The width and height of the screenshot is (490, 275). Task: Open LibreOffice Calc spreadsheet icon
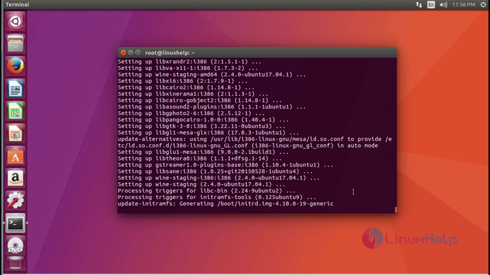15,111
